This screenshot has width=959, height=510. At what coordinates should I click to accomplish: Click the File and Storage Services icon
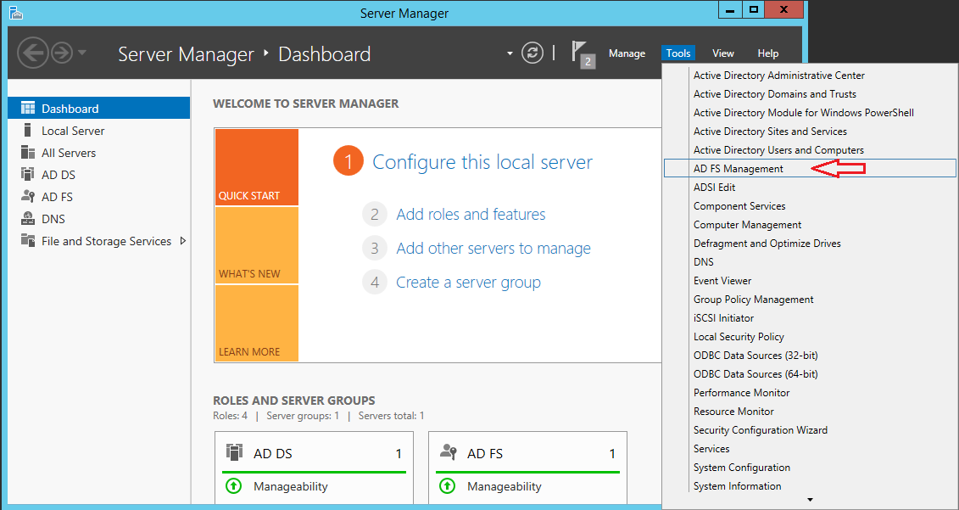(x=28, y=240)
